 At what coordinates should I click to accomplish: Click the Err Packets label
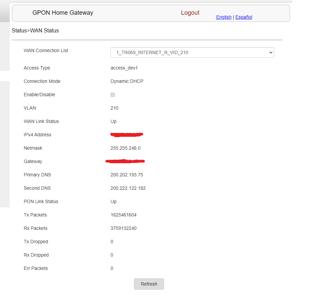point(36,268)
